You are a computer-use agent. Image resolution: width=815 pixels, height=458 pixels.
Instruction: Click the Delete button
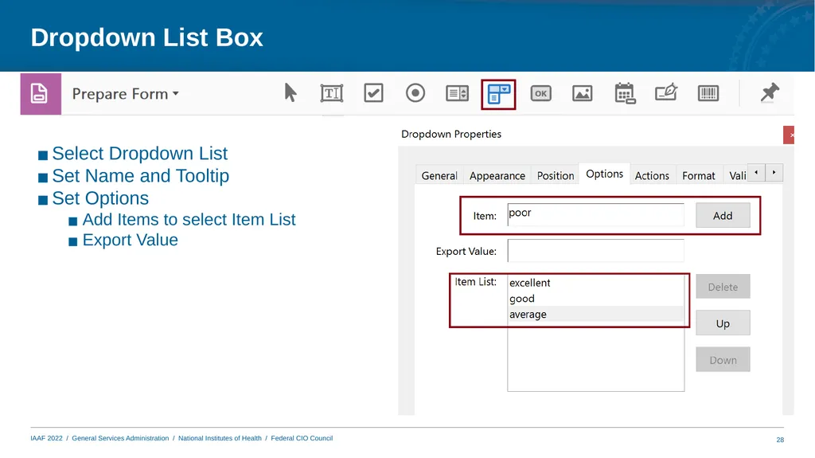(x=723, y=287)
